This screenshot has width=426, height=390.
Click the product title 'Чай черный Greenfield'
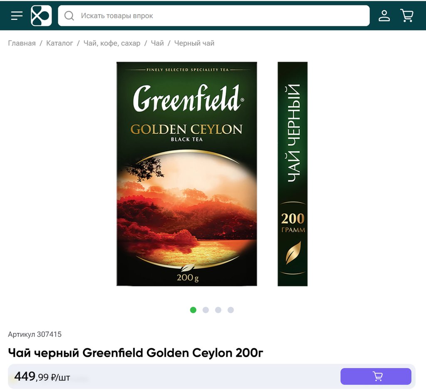pos(136,353)
